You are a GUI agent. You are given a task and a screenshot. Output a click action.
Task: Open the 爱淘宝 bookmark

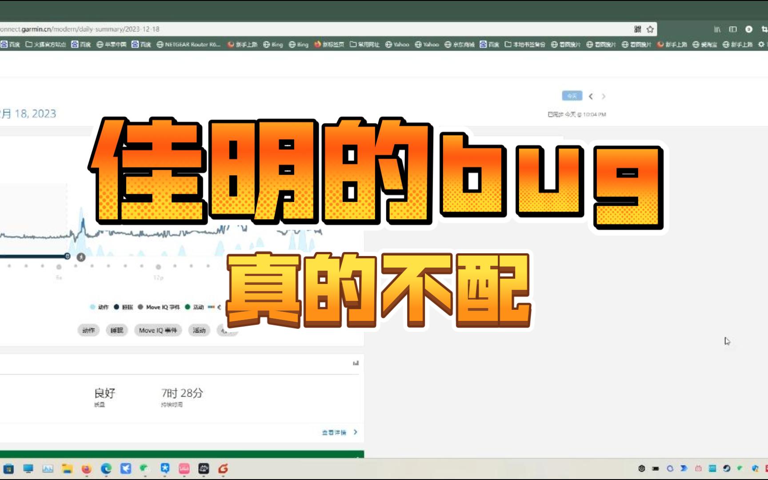[x=705, y=44]
